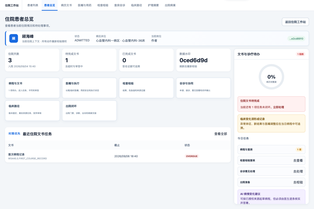Open the 医嘱与执行 card

coord(89,88)
